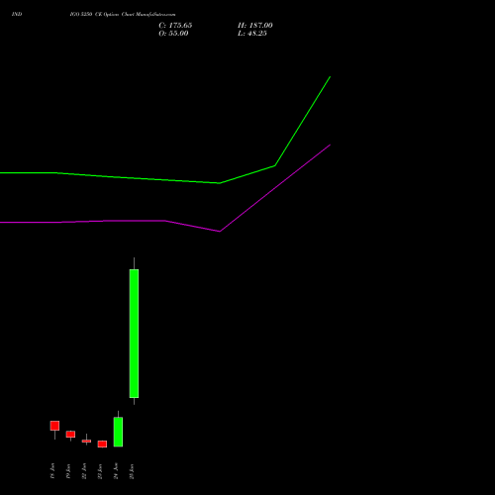Viewport: 495px width, 495px height.
Task: Click the '23 Jan' date axis label
Action: click(100, 471)
